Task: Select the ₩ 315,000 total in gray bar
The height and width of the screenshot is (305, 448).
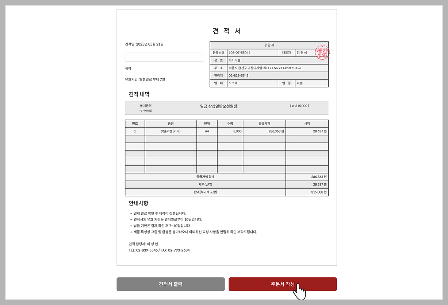Action: 299,106
